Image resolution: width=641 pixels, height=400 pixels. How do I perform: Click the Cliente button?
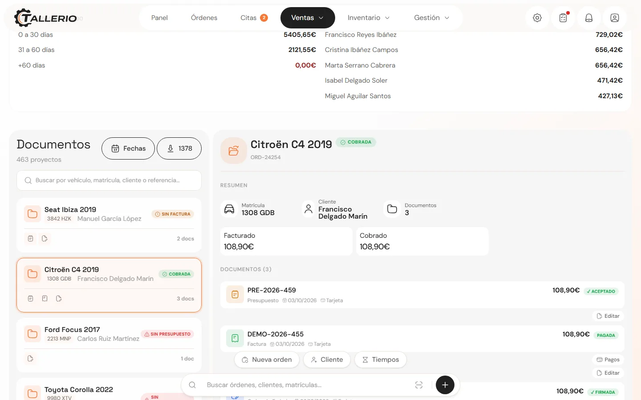tap(327, 360)
